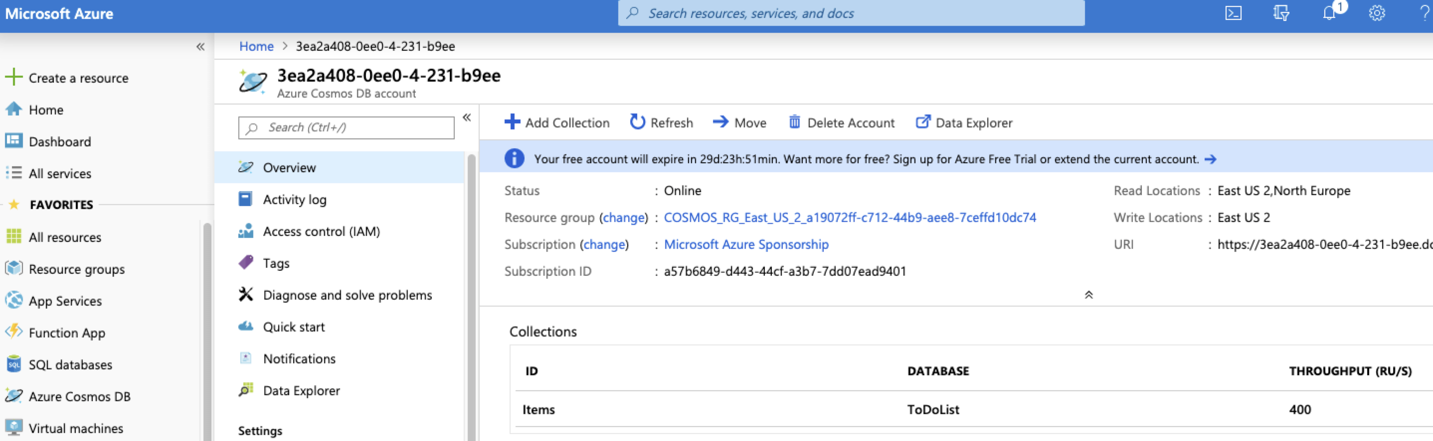This screenshot has height=441, width=1433.
Task: Click Move in the toolbar
Action: (739, 122)
